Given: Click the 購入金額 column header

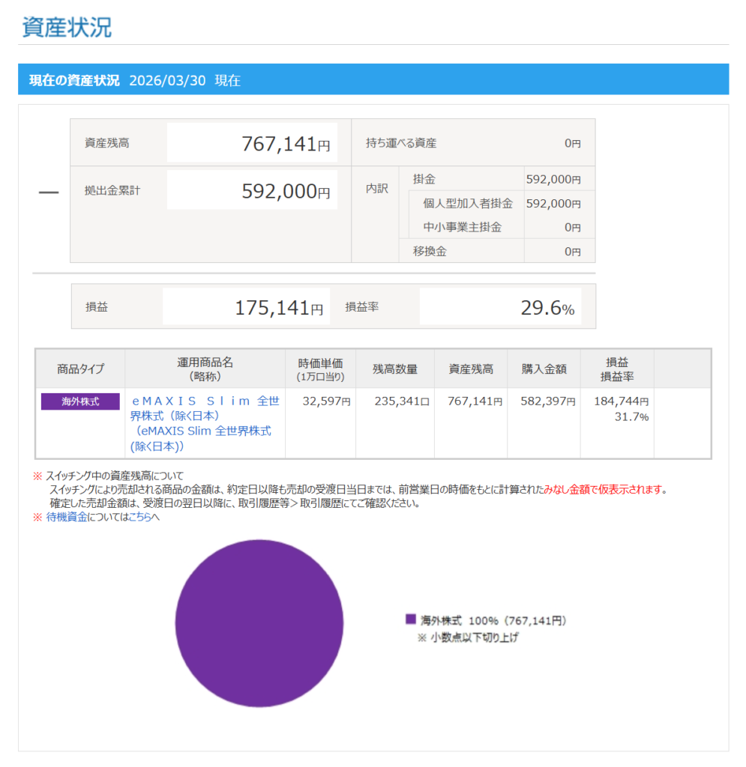Looking at the screenshot, I should click(544, 369).
